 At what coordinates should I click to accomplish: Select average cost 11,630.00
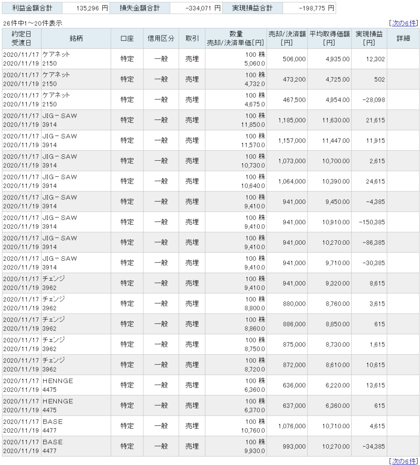point(336,120)
